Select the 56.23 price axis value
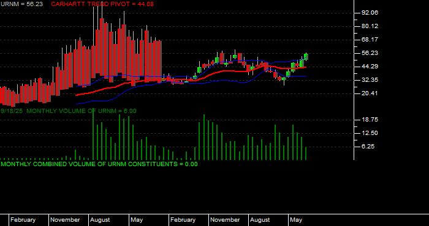The width and height of the screenshot is (429, 226). coord(370,53)
